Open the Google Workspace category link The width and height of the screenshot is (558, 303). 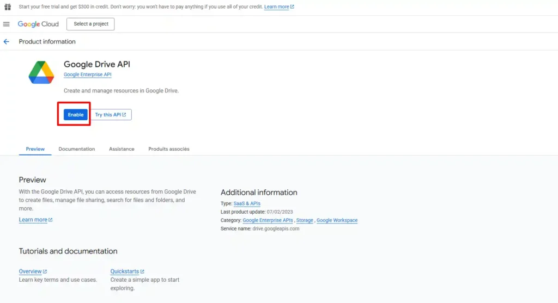tap(337, 220)
